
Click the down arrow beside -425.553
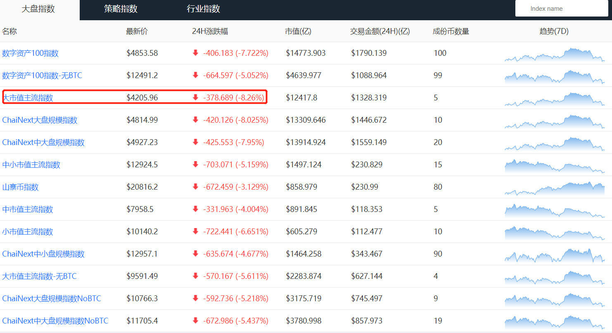(x=196, y=142)
